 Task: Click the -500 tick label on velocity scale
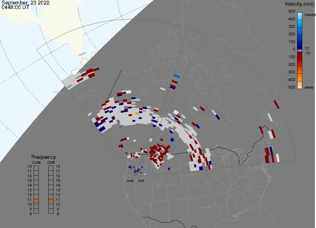click(x=291, y=87)
